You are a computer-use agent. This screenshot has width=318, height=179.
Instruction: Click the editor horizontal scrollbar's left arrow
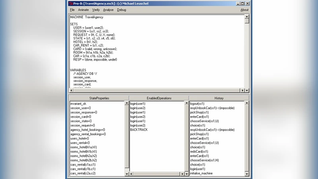click(x=71, y=91)
